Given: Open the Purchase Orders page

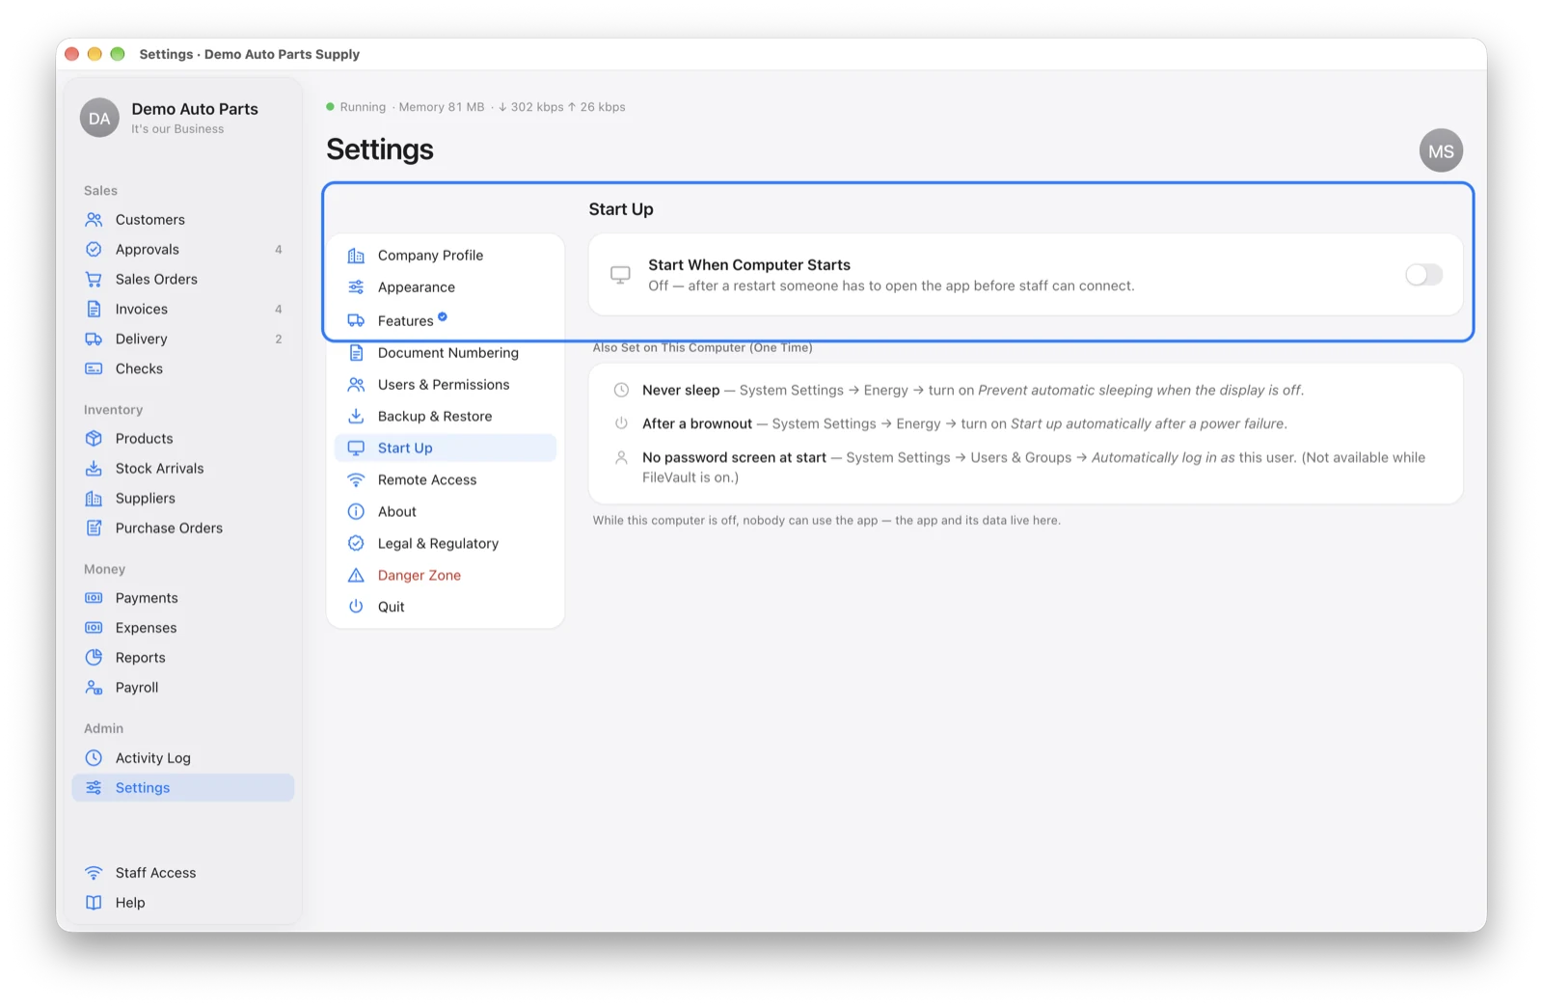Looking at the screenshot, I should [x=183, y=529].
